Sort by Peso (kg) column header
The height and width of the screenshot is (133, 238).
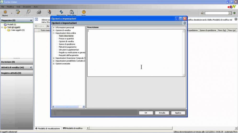[x=222, y=30]
